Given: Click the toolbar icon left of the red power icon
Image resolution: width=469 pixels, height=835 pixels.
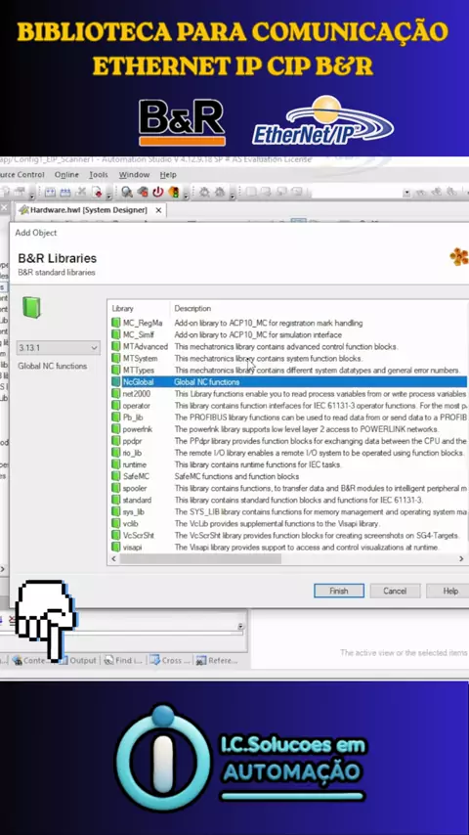Looking at the screenshot, I should point(143,193).
